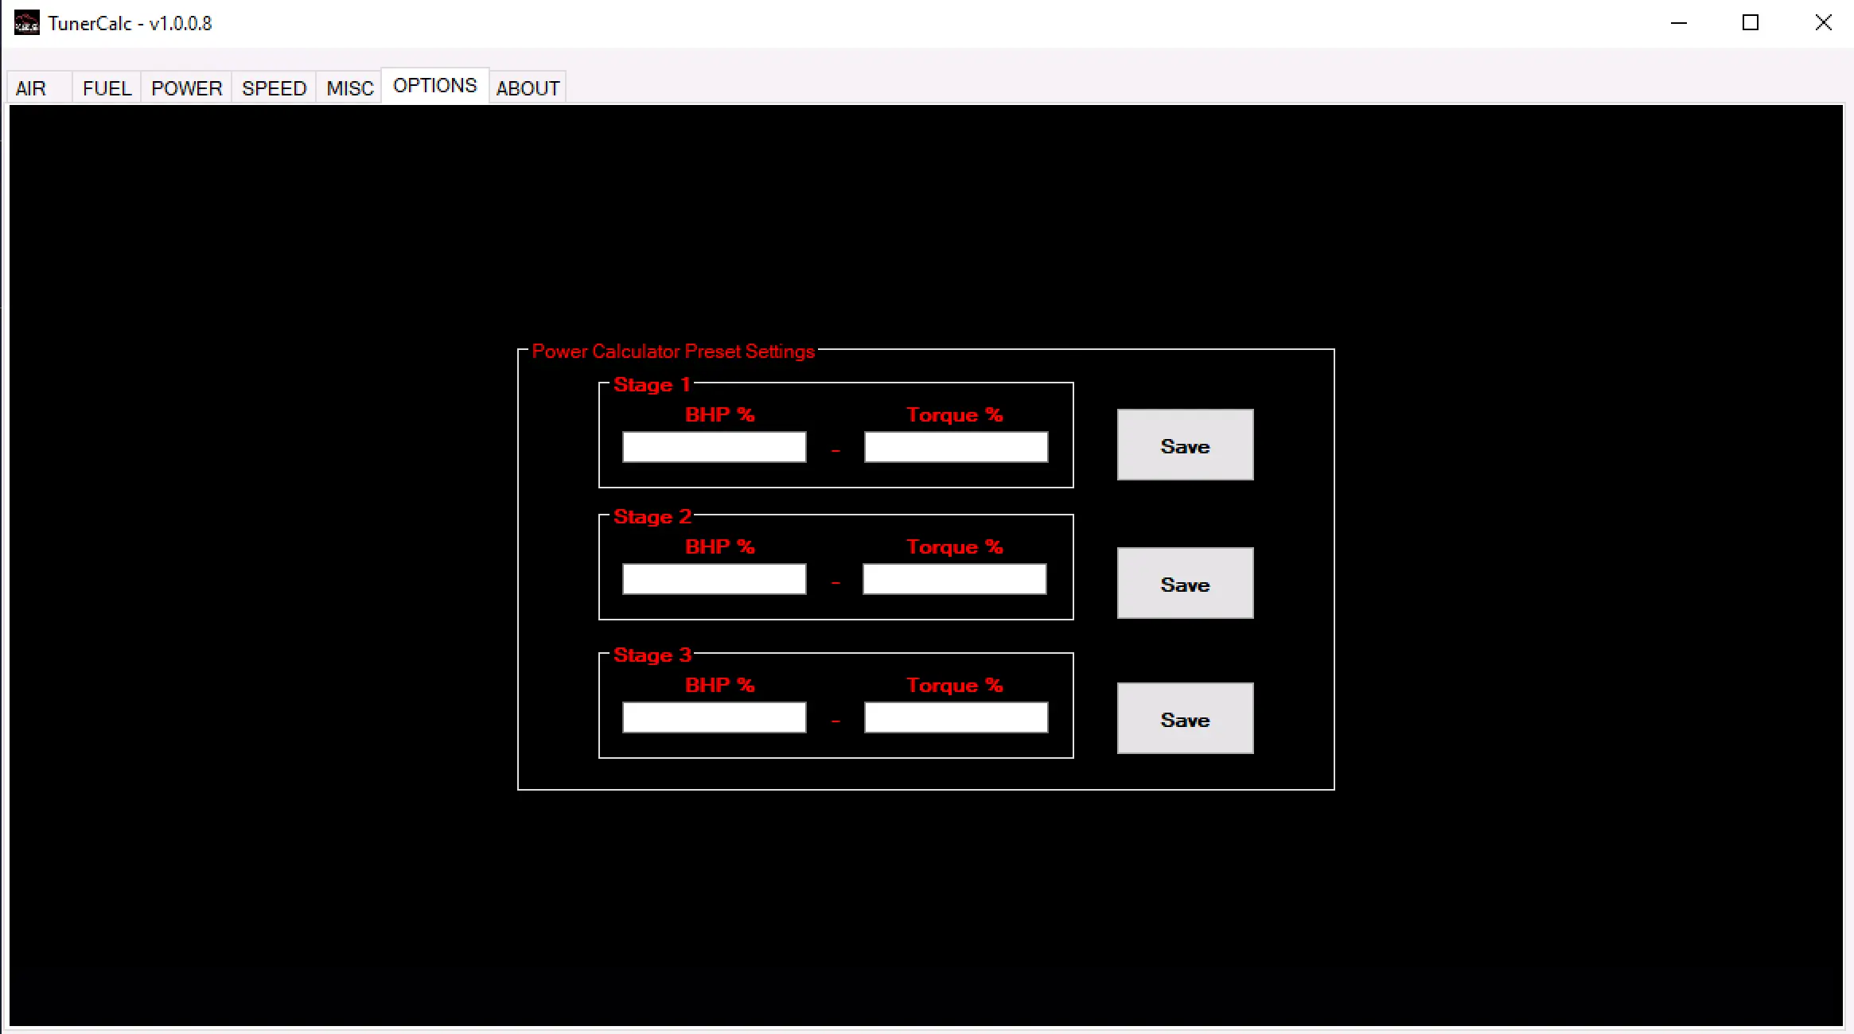Focus the Stage 1 BHP % field
Viewport: 1854px width, 1034px height.
(714, 447)
